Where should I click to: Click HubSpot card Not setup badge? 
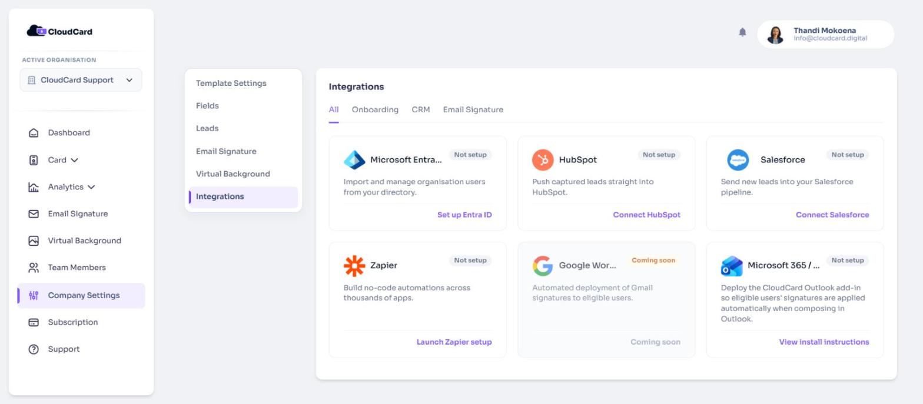point(659,155)
